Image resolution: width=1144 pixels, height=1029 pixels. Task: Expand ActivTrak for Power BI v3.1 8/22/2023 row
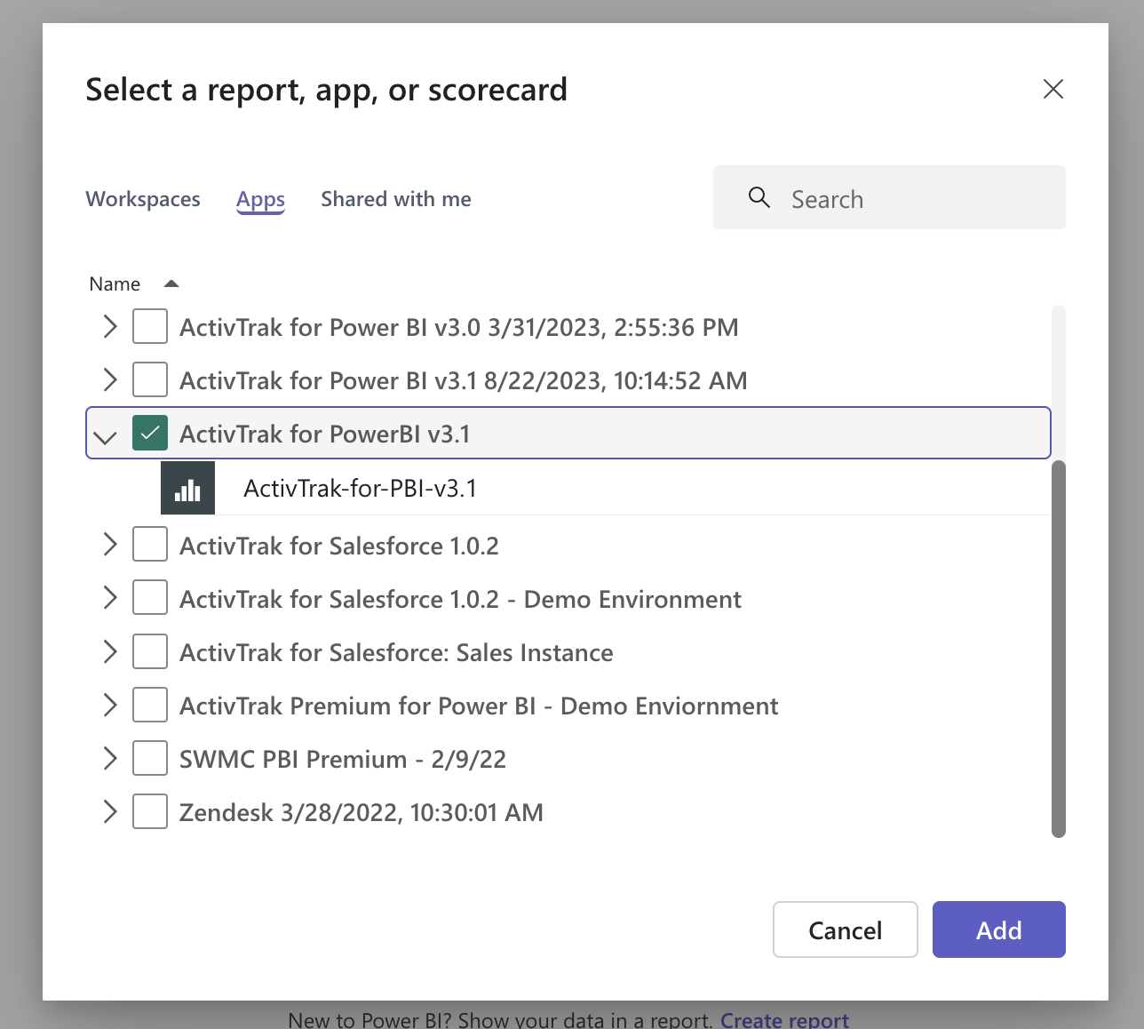pyautogui.click(x=109, y=379)
